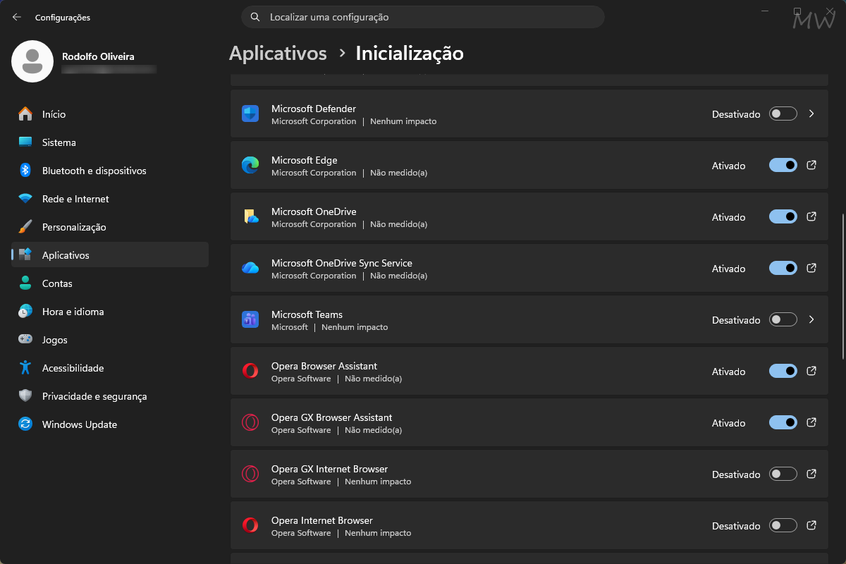Open external link for Opera GX Browser Assistant
Screen dimensions: 846x564
point(811,422)
